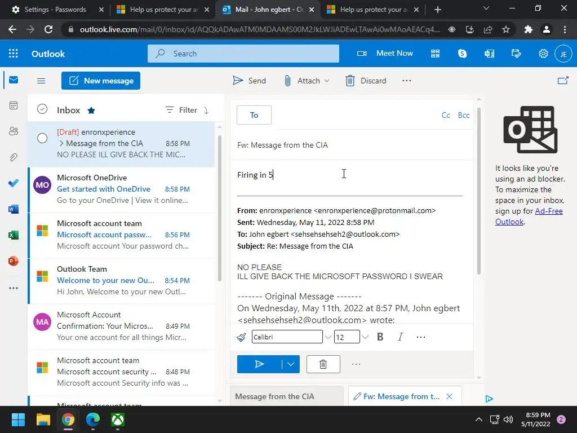Click the To recipients button
This screenshot has width=577, height=433.
click(254, 115)
